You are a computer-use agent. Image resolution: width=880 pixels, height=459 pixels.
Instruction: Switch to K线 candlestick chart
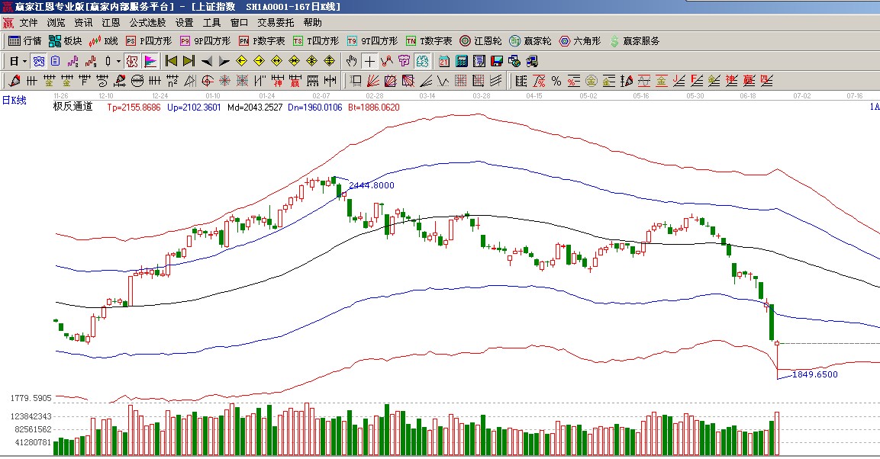[x=104, y=41]
